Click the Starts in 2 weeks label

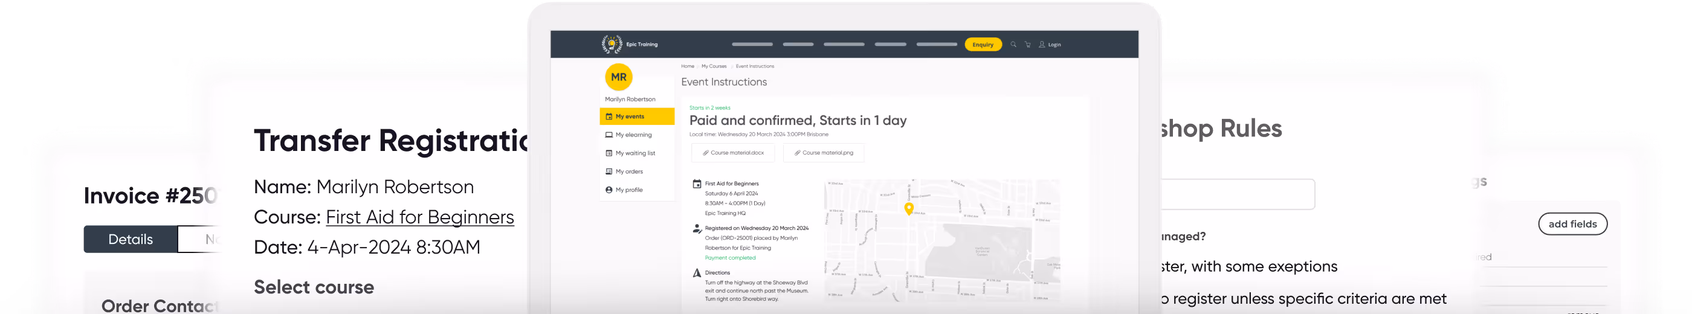coord(709,107)
